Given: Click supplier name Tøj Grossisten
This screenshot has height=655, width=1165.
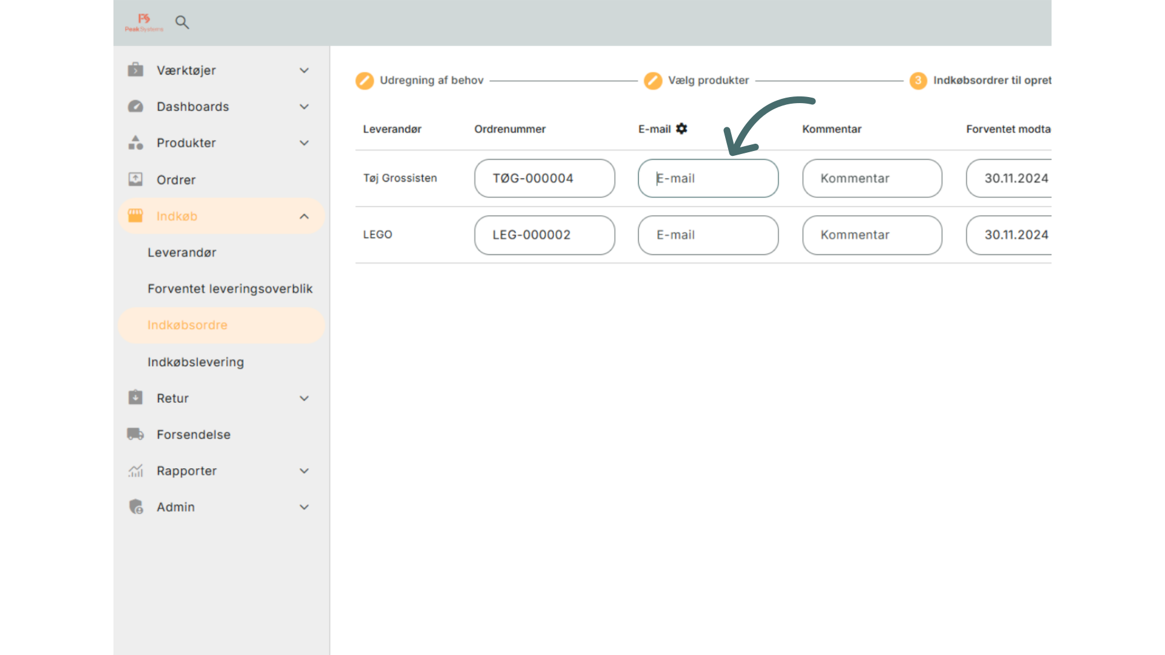Looking at the screenshot, I should (x=400, y=178).
